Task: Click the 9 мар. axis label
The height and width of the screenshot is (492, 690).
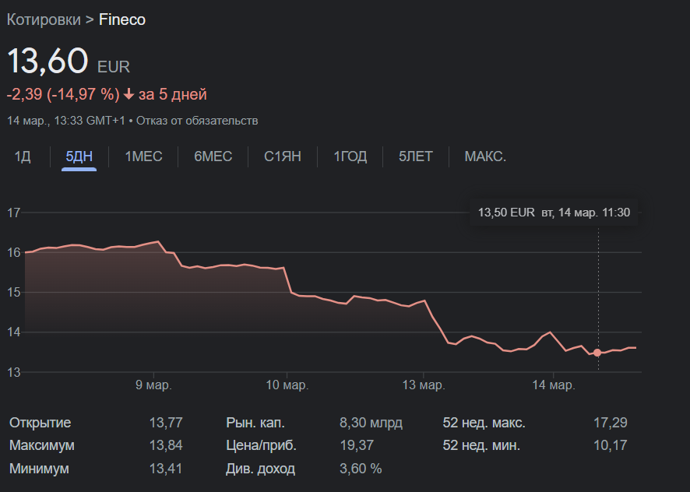Action: [x=153, y=385]
